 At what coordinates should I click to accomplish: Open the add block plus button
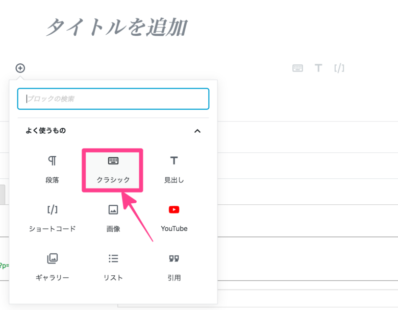[20, 68]
